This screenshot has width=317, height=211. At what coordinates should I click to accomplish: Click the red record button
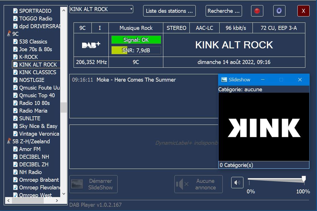[257, 11]
